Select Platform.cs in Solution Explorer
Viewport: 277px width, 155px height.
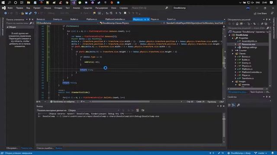click(x=247, y=69)
